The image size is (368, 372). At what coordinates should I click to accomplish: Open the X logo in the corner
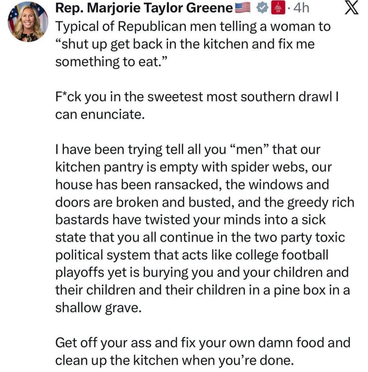point(351,8)
